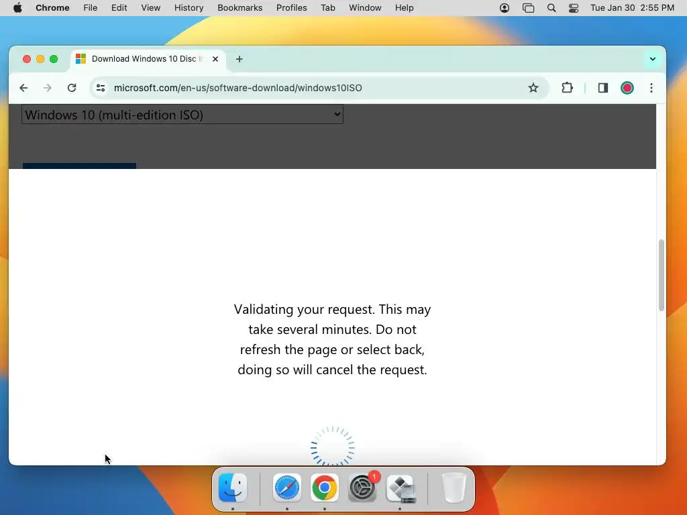
Task: Bookmark this page with the star
Action: click(x=533, y=88)
